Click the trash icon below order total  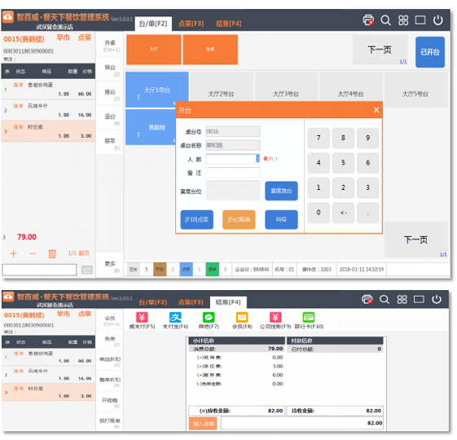click(52, 253)
